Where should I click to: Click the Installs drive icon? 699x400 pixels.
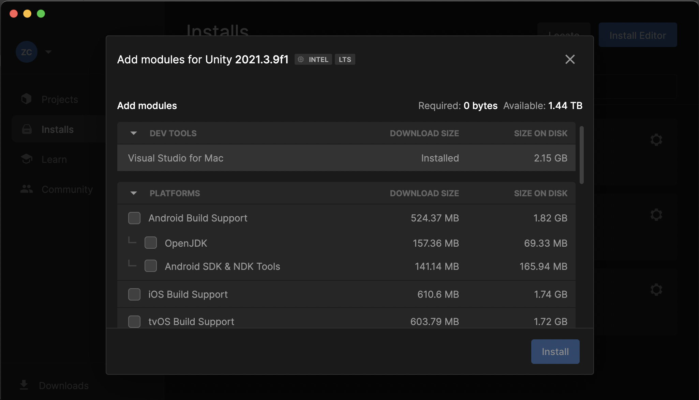click(27, 129)
